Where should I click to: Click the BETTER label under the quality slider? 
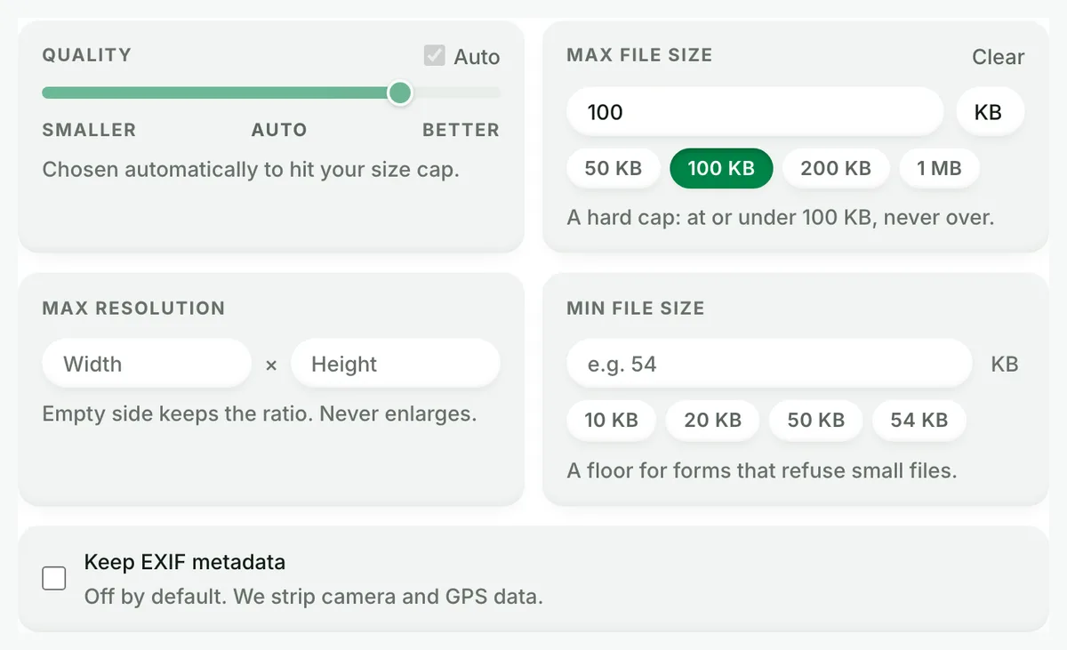point(461,130)
